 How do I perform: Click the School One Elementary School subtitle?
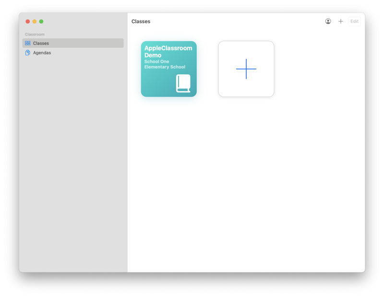(163, 64)
